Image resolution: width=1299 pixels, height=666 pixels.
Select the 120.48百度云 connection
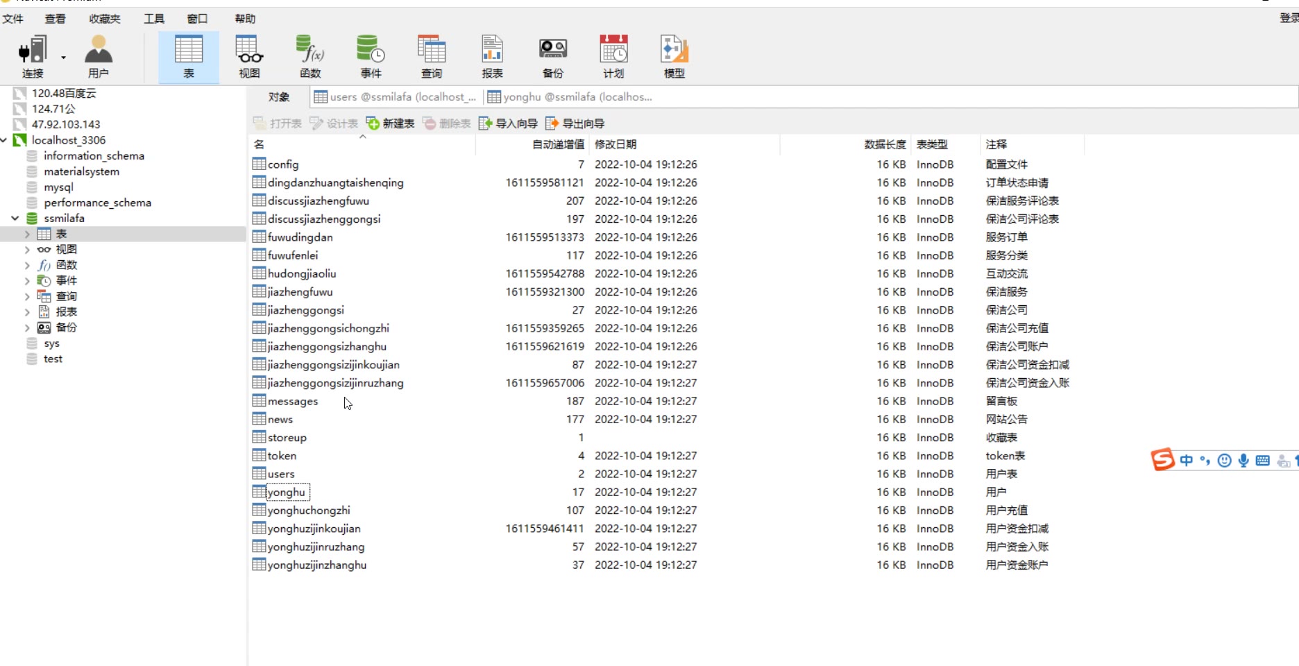64,93
